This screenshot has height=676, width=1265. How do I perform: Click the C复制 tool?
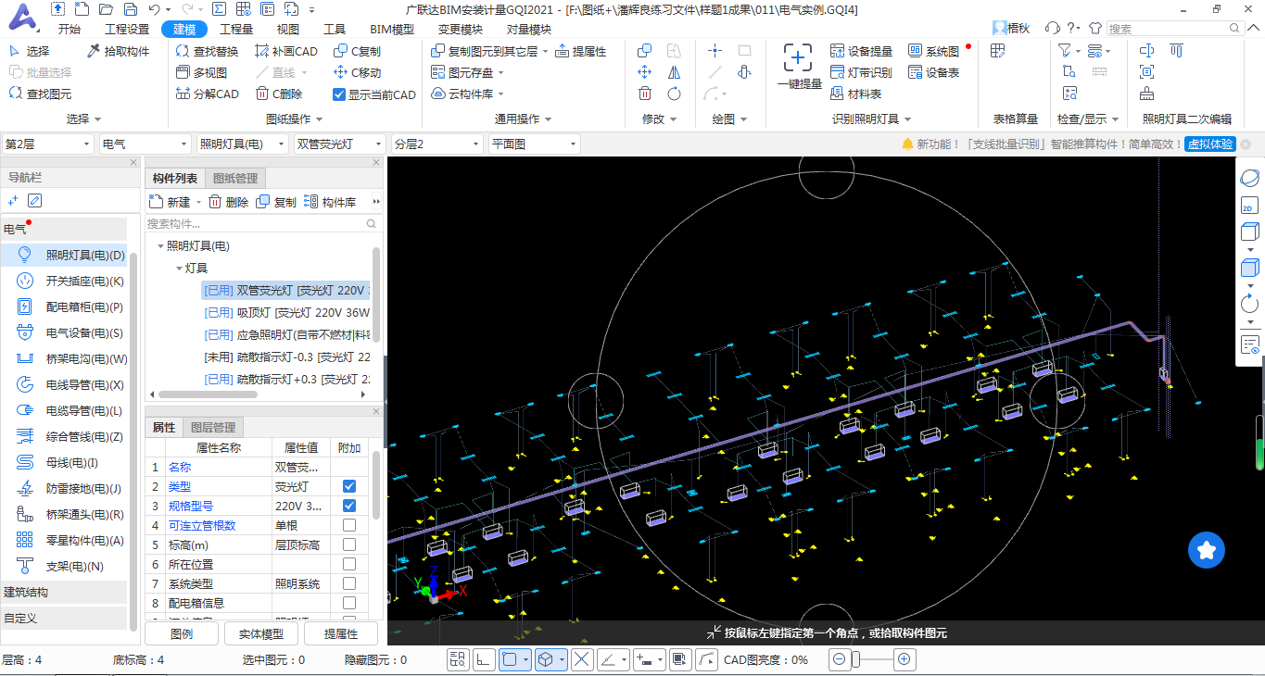357,51
